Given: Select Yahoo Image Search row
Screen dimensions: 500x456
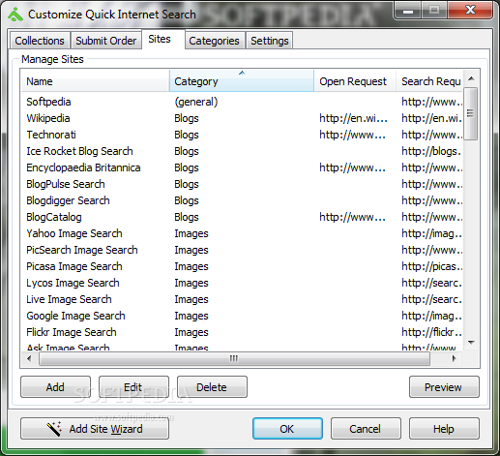Looking at the screenshot, I should click(243, 233).
